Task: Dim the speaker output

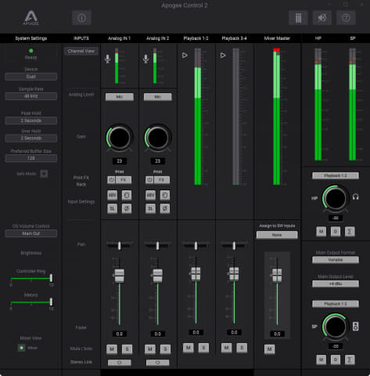Action: pyautogui.click(x=336, y=360)
